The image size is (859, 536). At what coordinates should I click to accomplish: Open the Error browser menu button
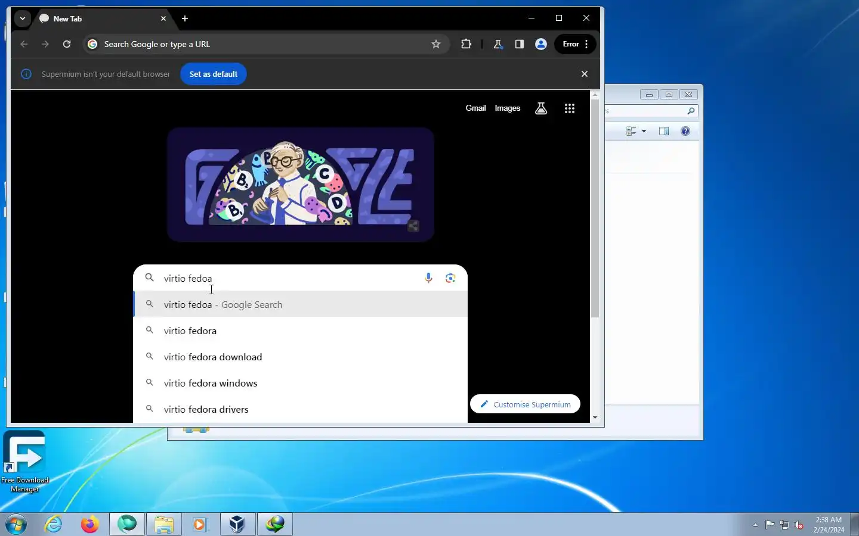point(576,44)
